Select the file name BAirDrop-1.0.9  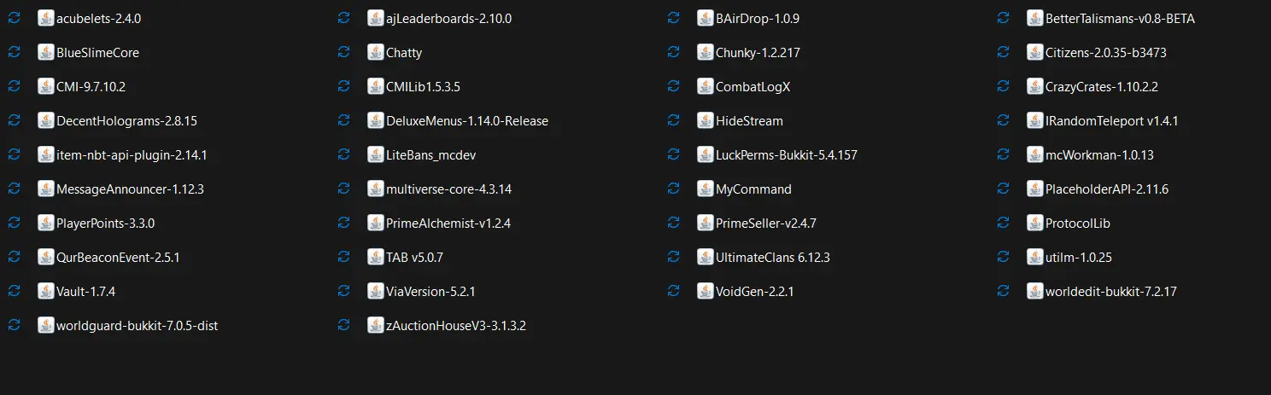coord(758,18)
